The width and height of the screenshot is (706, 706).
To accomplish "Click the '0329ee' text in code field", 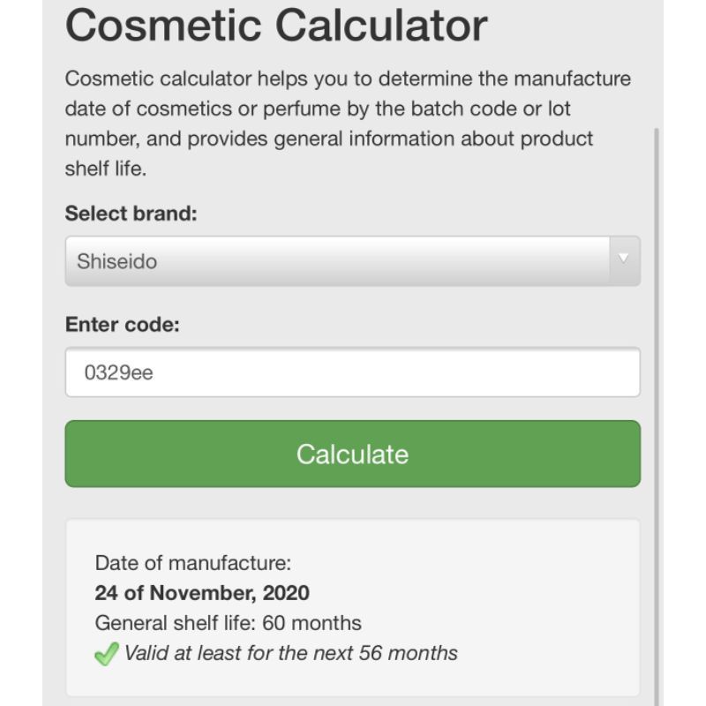I will point(118,373).
